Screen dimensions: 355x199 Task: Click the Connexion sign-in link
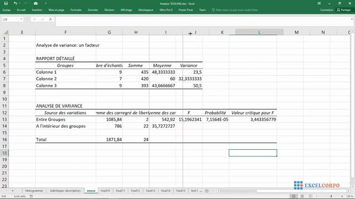327,10
